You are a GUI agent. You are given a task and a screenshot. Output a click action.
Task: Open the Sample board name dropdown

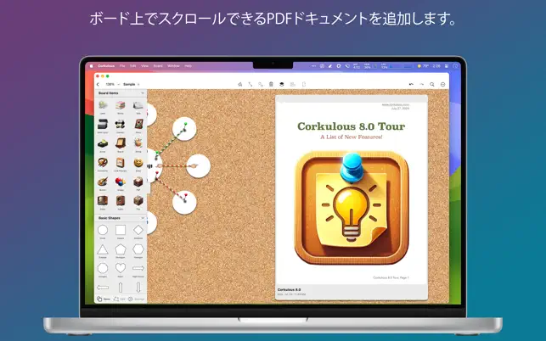132,84
